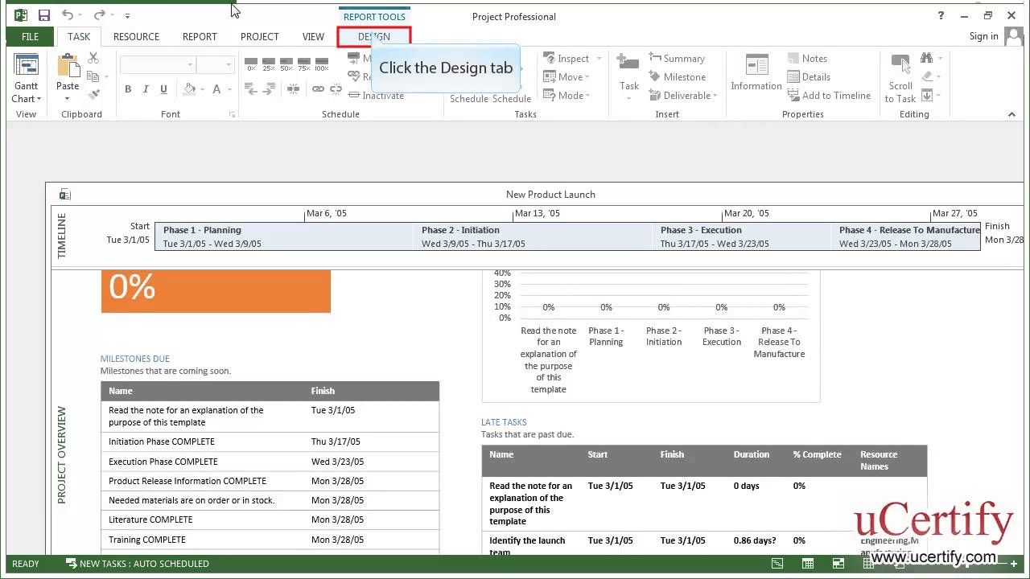The image size is (1030, 579).
Task: Insert a Milestone
Action: click(x=677, y=76)
